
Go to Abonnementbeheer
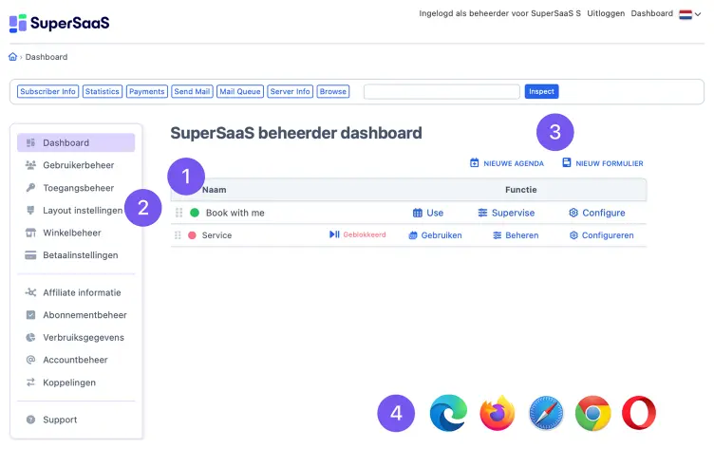(76, 314)
